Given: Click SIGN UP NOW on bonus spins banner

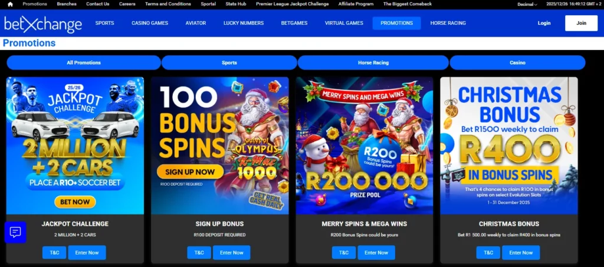Looking at the screenshot, I should click(191, 172).
